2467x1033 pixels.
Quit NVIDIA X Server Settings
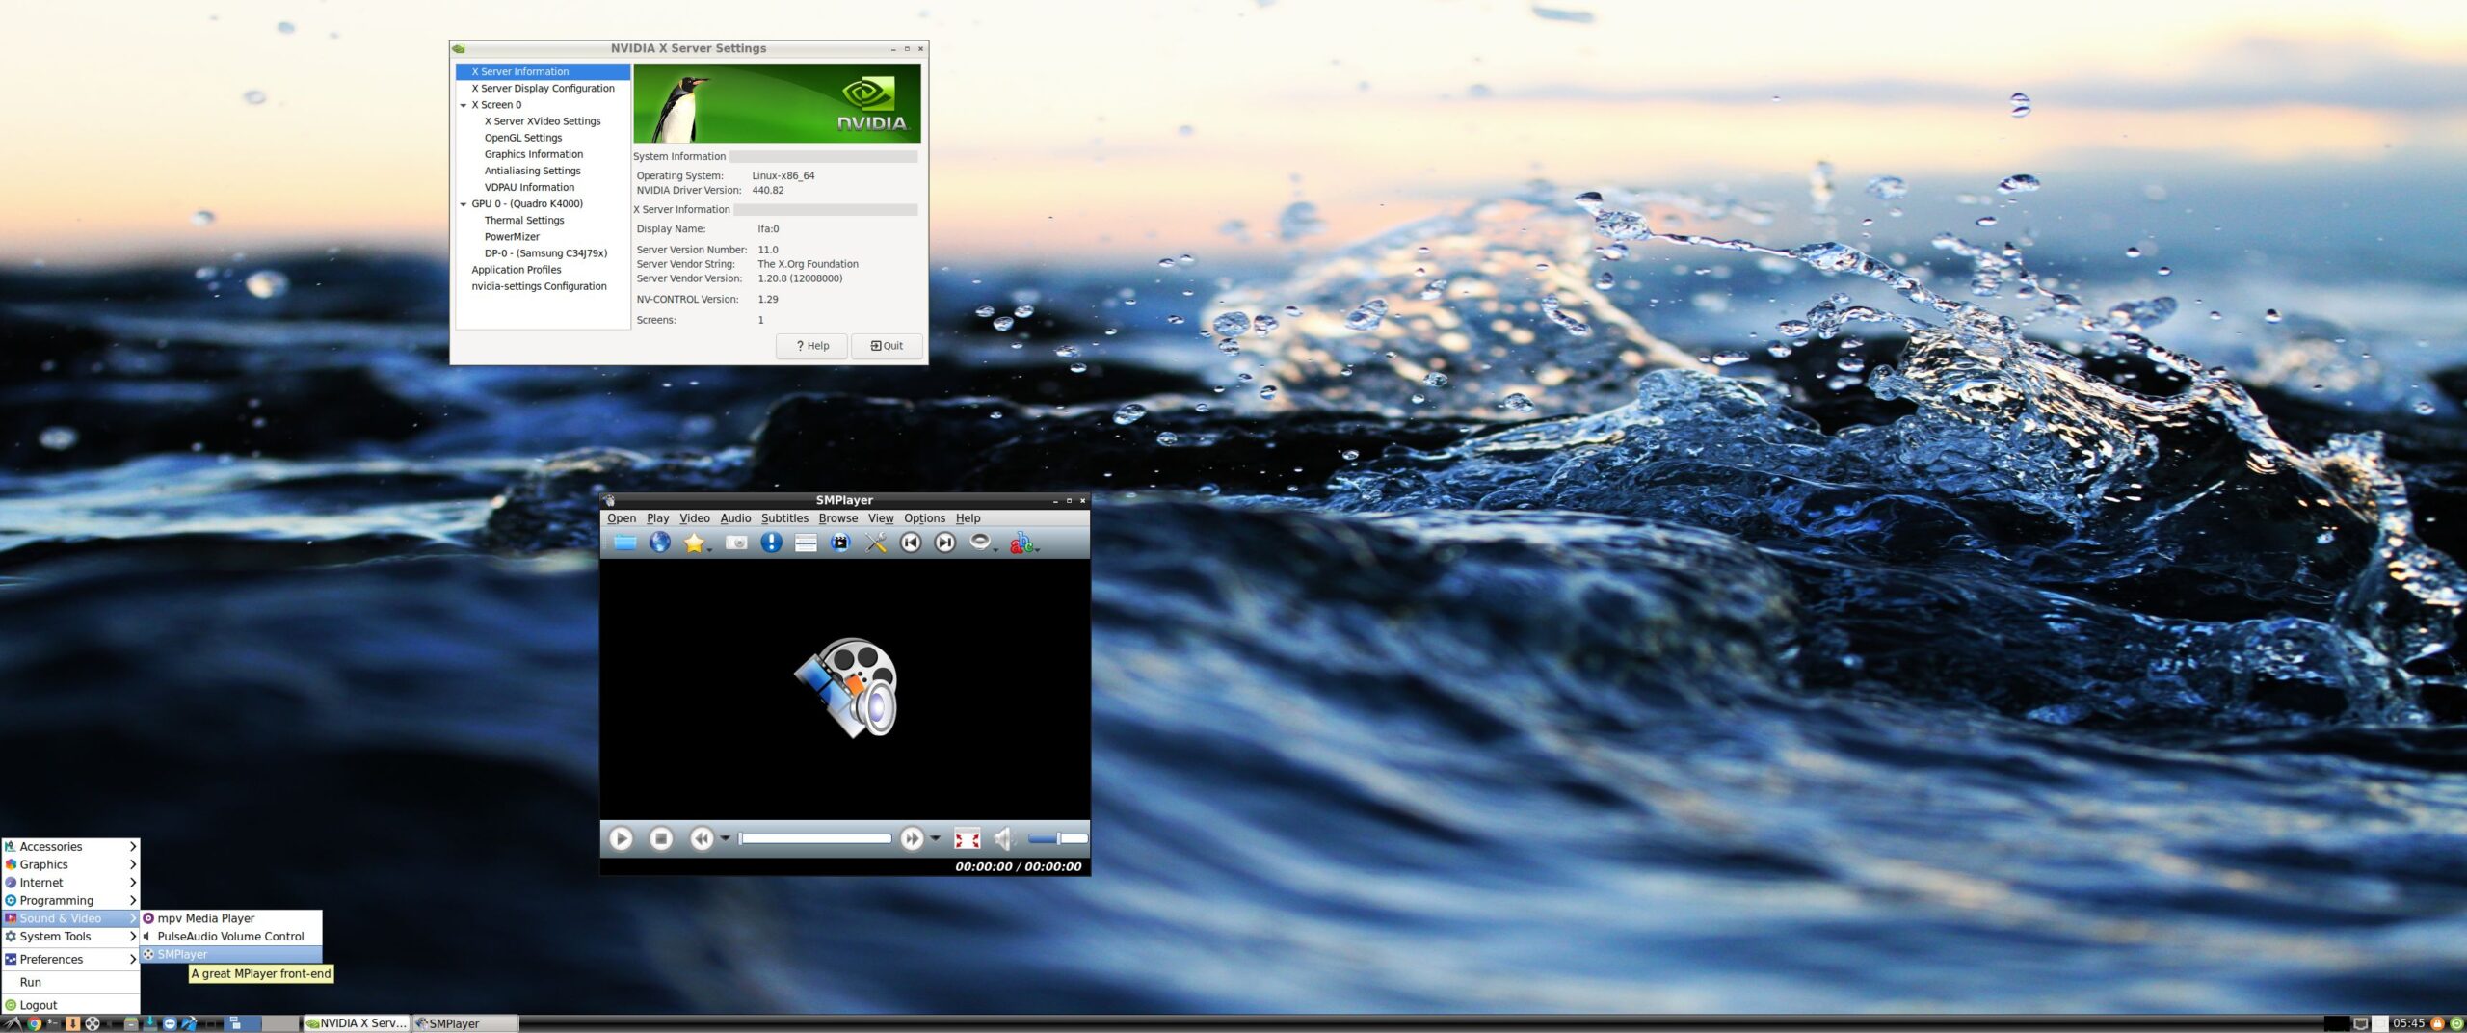[887, 346]
